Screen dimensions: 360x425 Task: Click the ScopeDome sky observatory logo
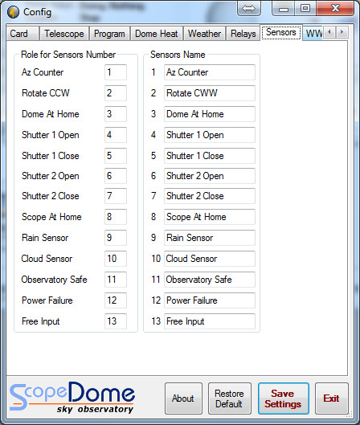click(72, 398)
